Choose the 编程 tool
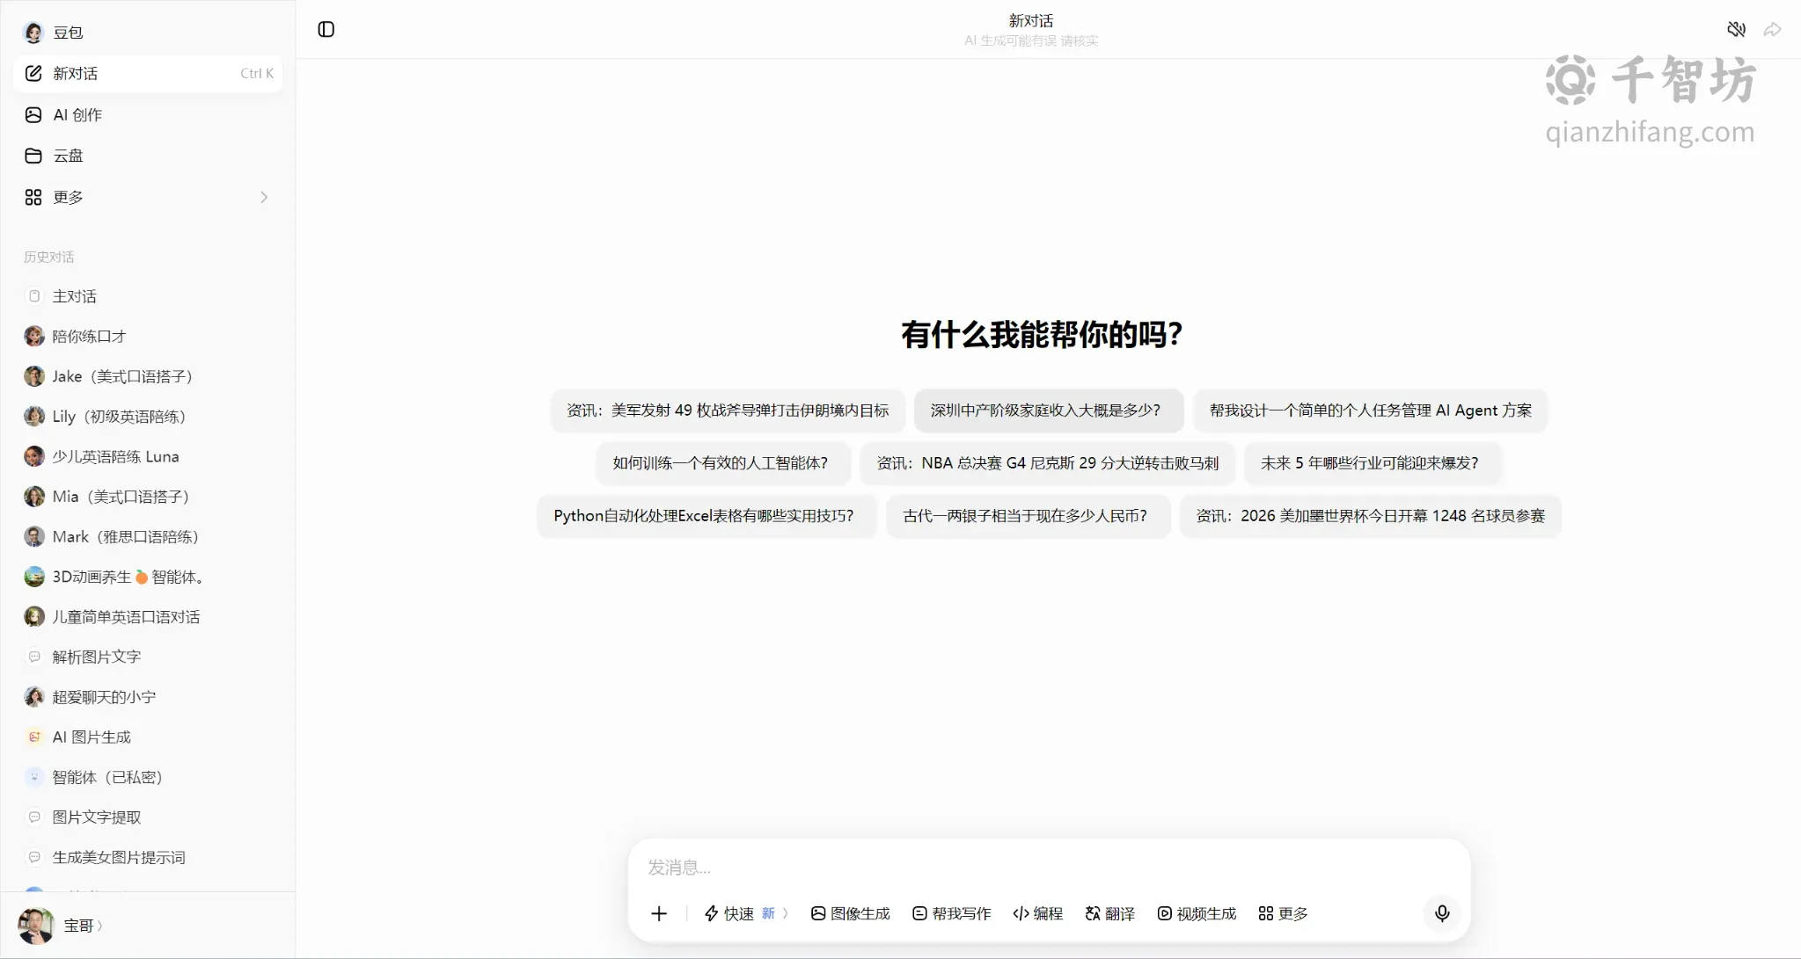This screenshot has width=1801, height=959. [1038, 913]
